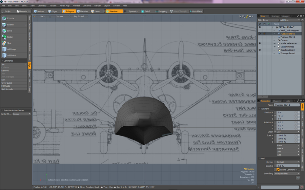Open the Add Item dropdown
This screenshot has height=190, width=305.
[x=290, y=20]
